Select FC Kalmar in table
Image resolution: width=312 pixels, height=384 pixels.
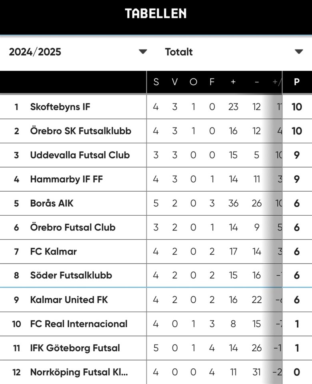pyautogui.click(x=53, y=252)
